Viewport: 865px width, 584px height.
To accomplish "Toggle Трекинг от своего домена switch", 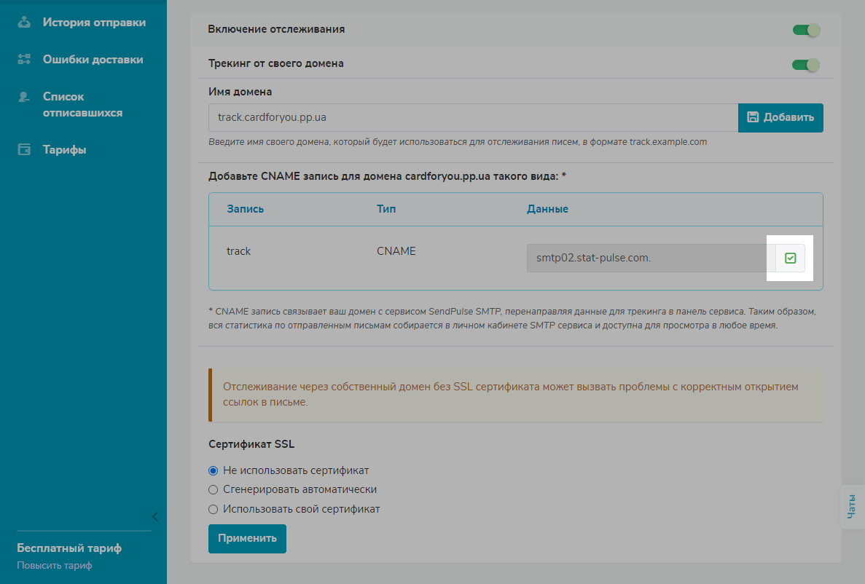I will pos(806,64).
